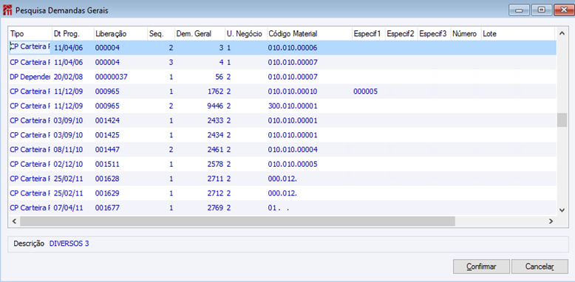Click the date 08/11/10
Image resolution: width=575 pixels, height=282 pixels.
pos(68,149)
